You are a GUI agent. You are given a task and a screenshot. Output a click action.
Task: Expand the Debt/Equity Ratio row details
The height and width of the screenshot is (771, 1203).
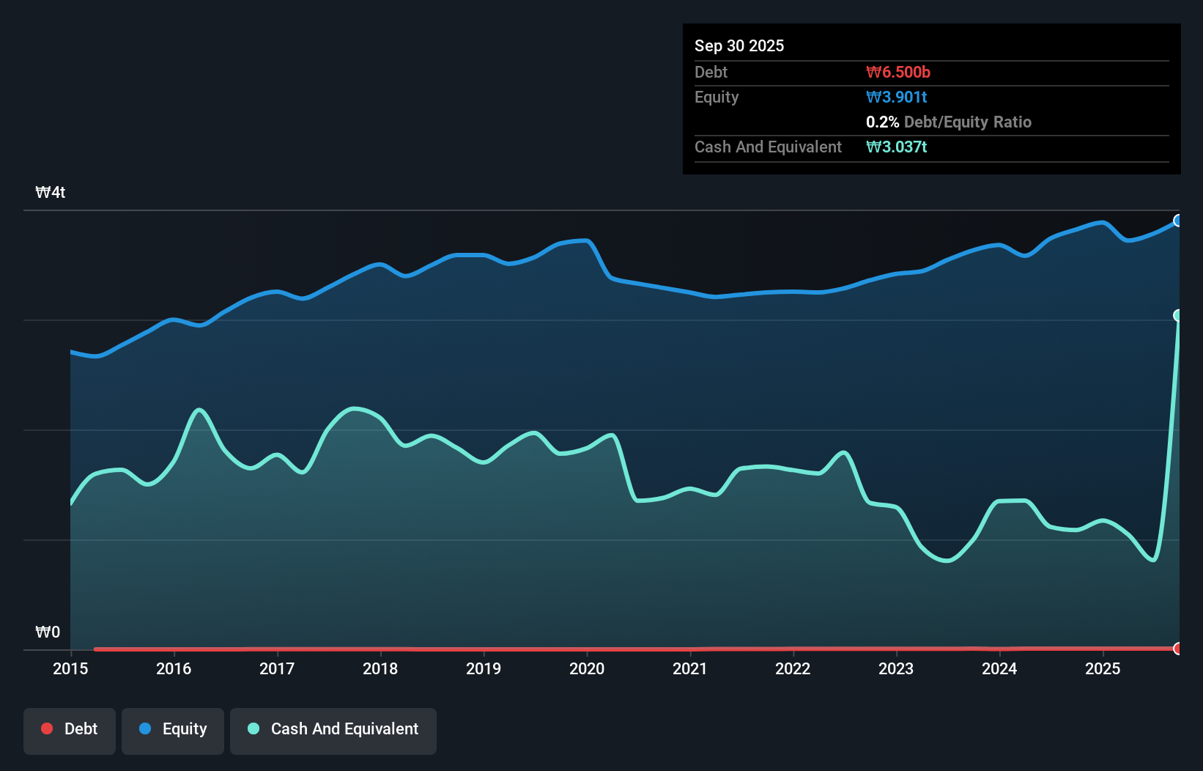coord(949,122)
